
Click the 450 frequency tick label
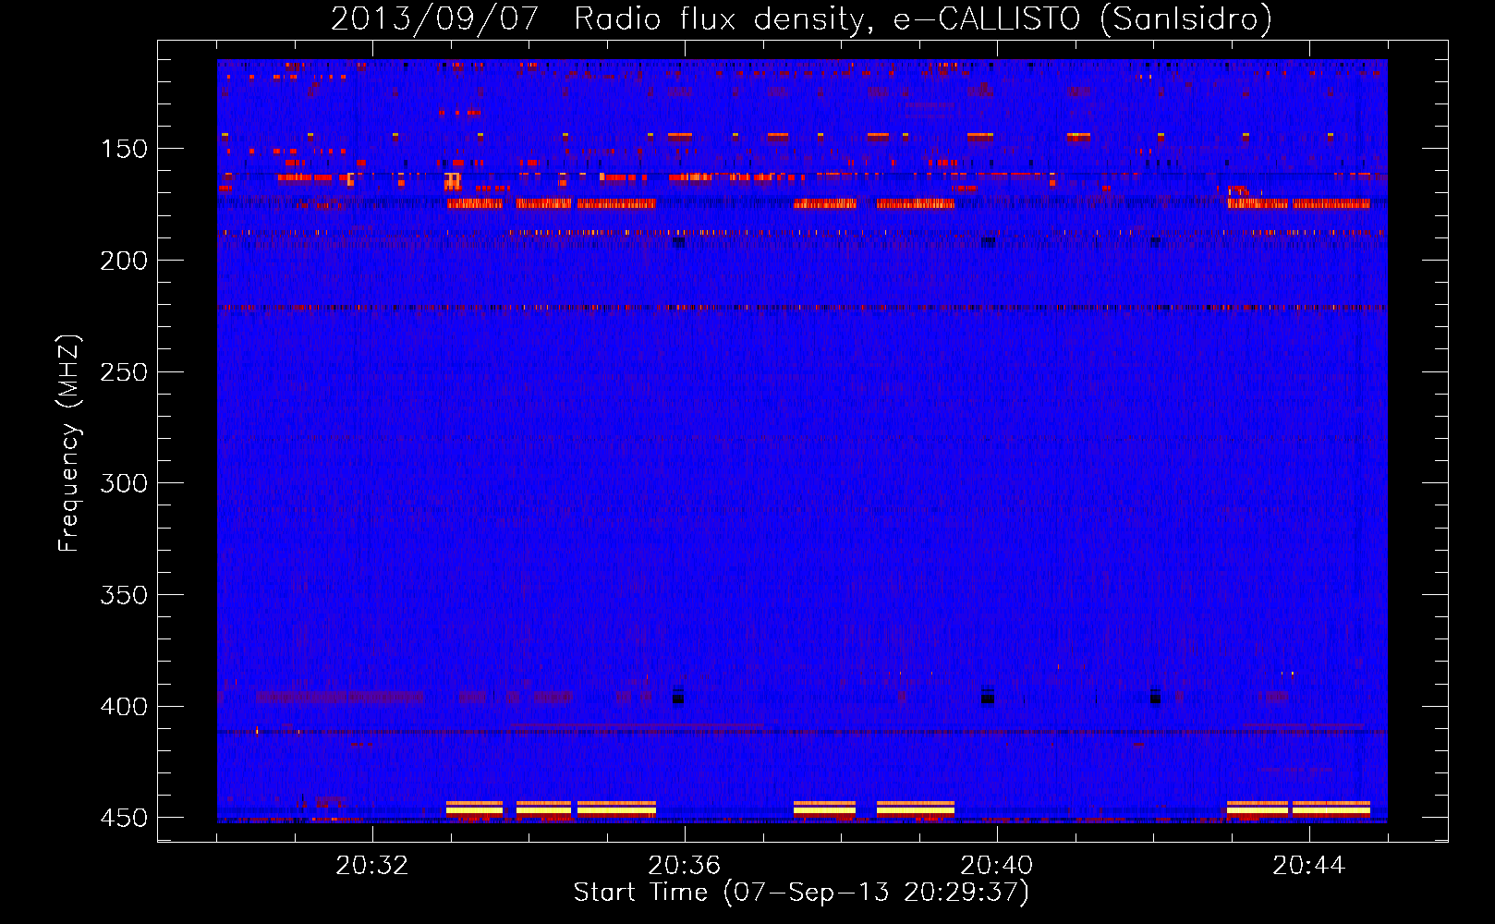(x=124, y=819)
